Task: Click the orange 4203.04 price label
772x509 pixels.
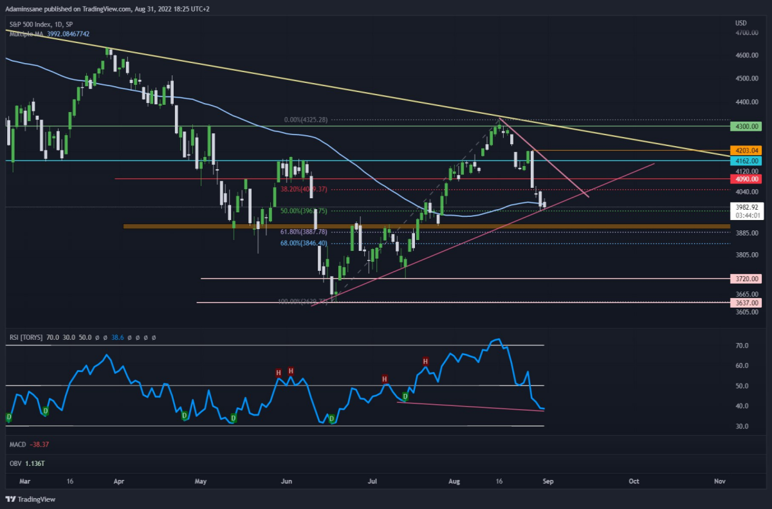Action: (746, 150)
